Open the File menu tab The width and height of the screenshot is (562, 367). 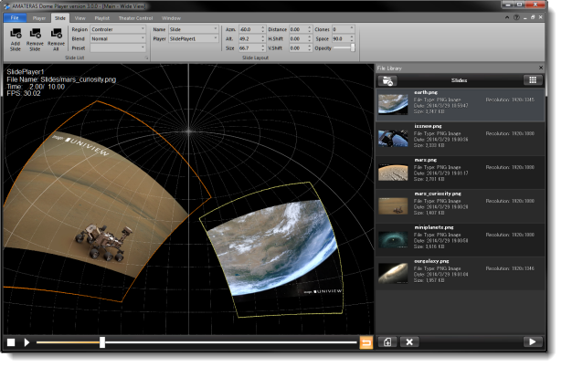(x=15, y=18)
